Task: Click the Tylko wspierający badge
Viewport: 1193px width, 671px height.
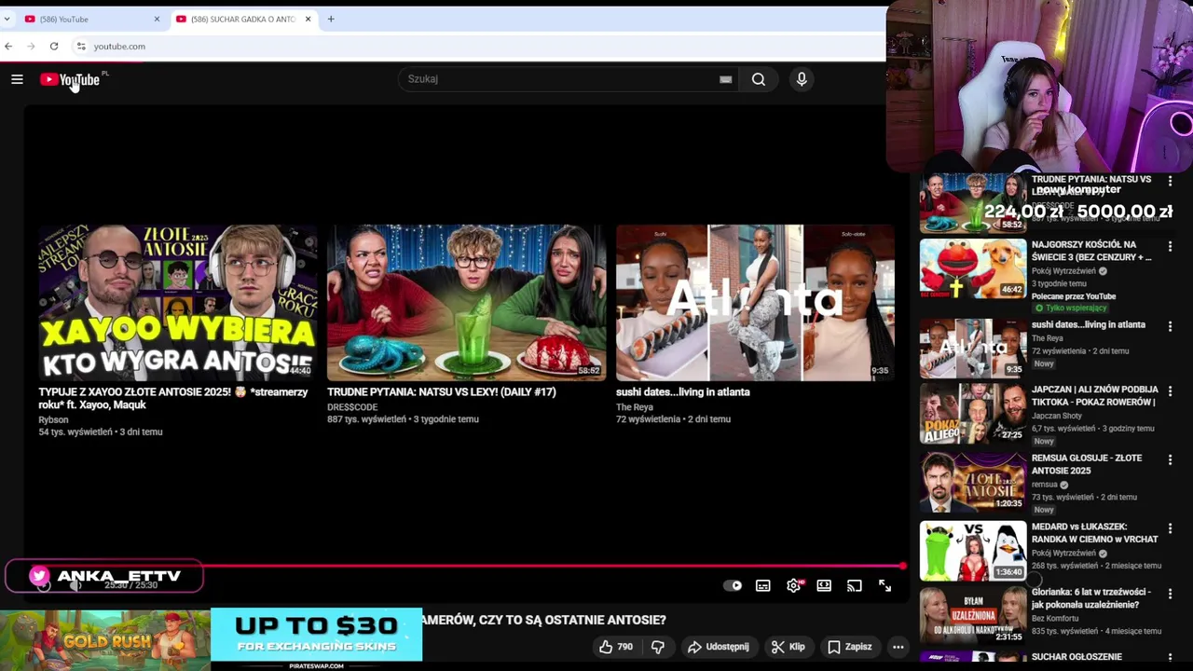Action: pos(1070,308)
